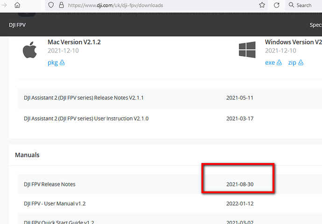Viewport: 322px width, 224px height.
Task: Open DJI Assistant 2 User Instruction V2.1.0
Action: coord(86,119)
